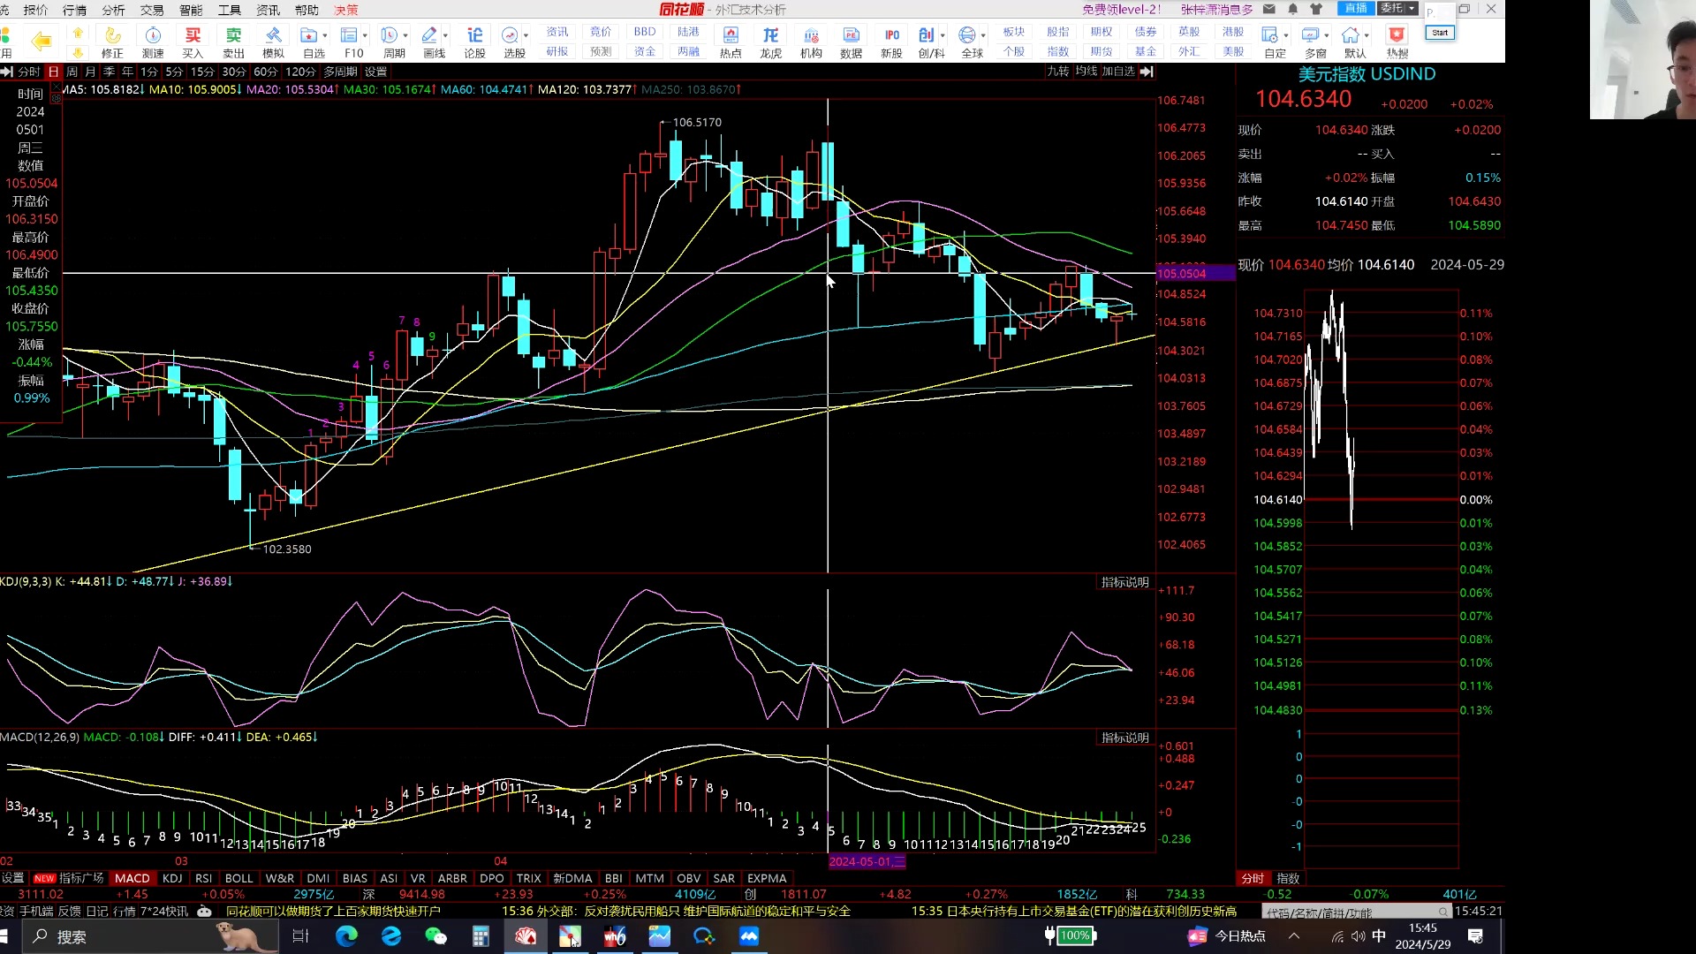The width and height of the screenshot is (1696, 954).
Task: Click the code search input field
Action: (1351, 912)
